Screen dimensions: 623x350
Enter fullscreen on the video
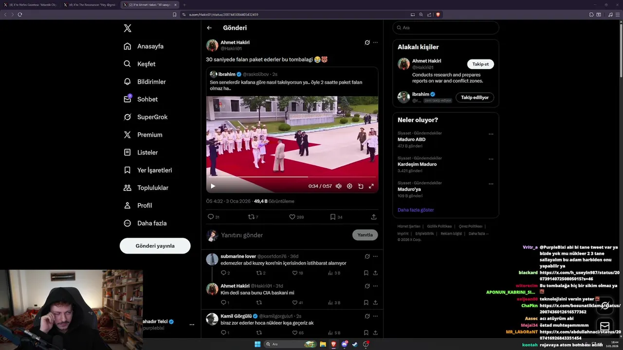point(371,186)
